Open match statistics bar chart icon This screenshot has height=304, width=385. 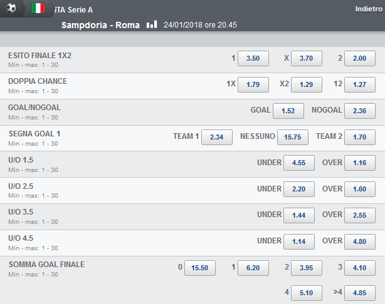point(152,24)
